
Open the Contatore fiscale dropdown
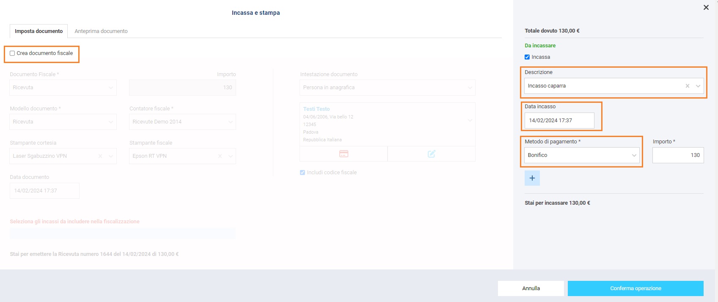tap(182, 122)
